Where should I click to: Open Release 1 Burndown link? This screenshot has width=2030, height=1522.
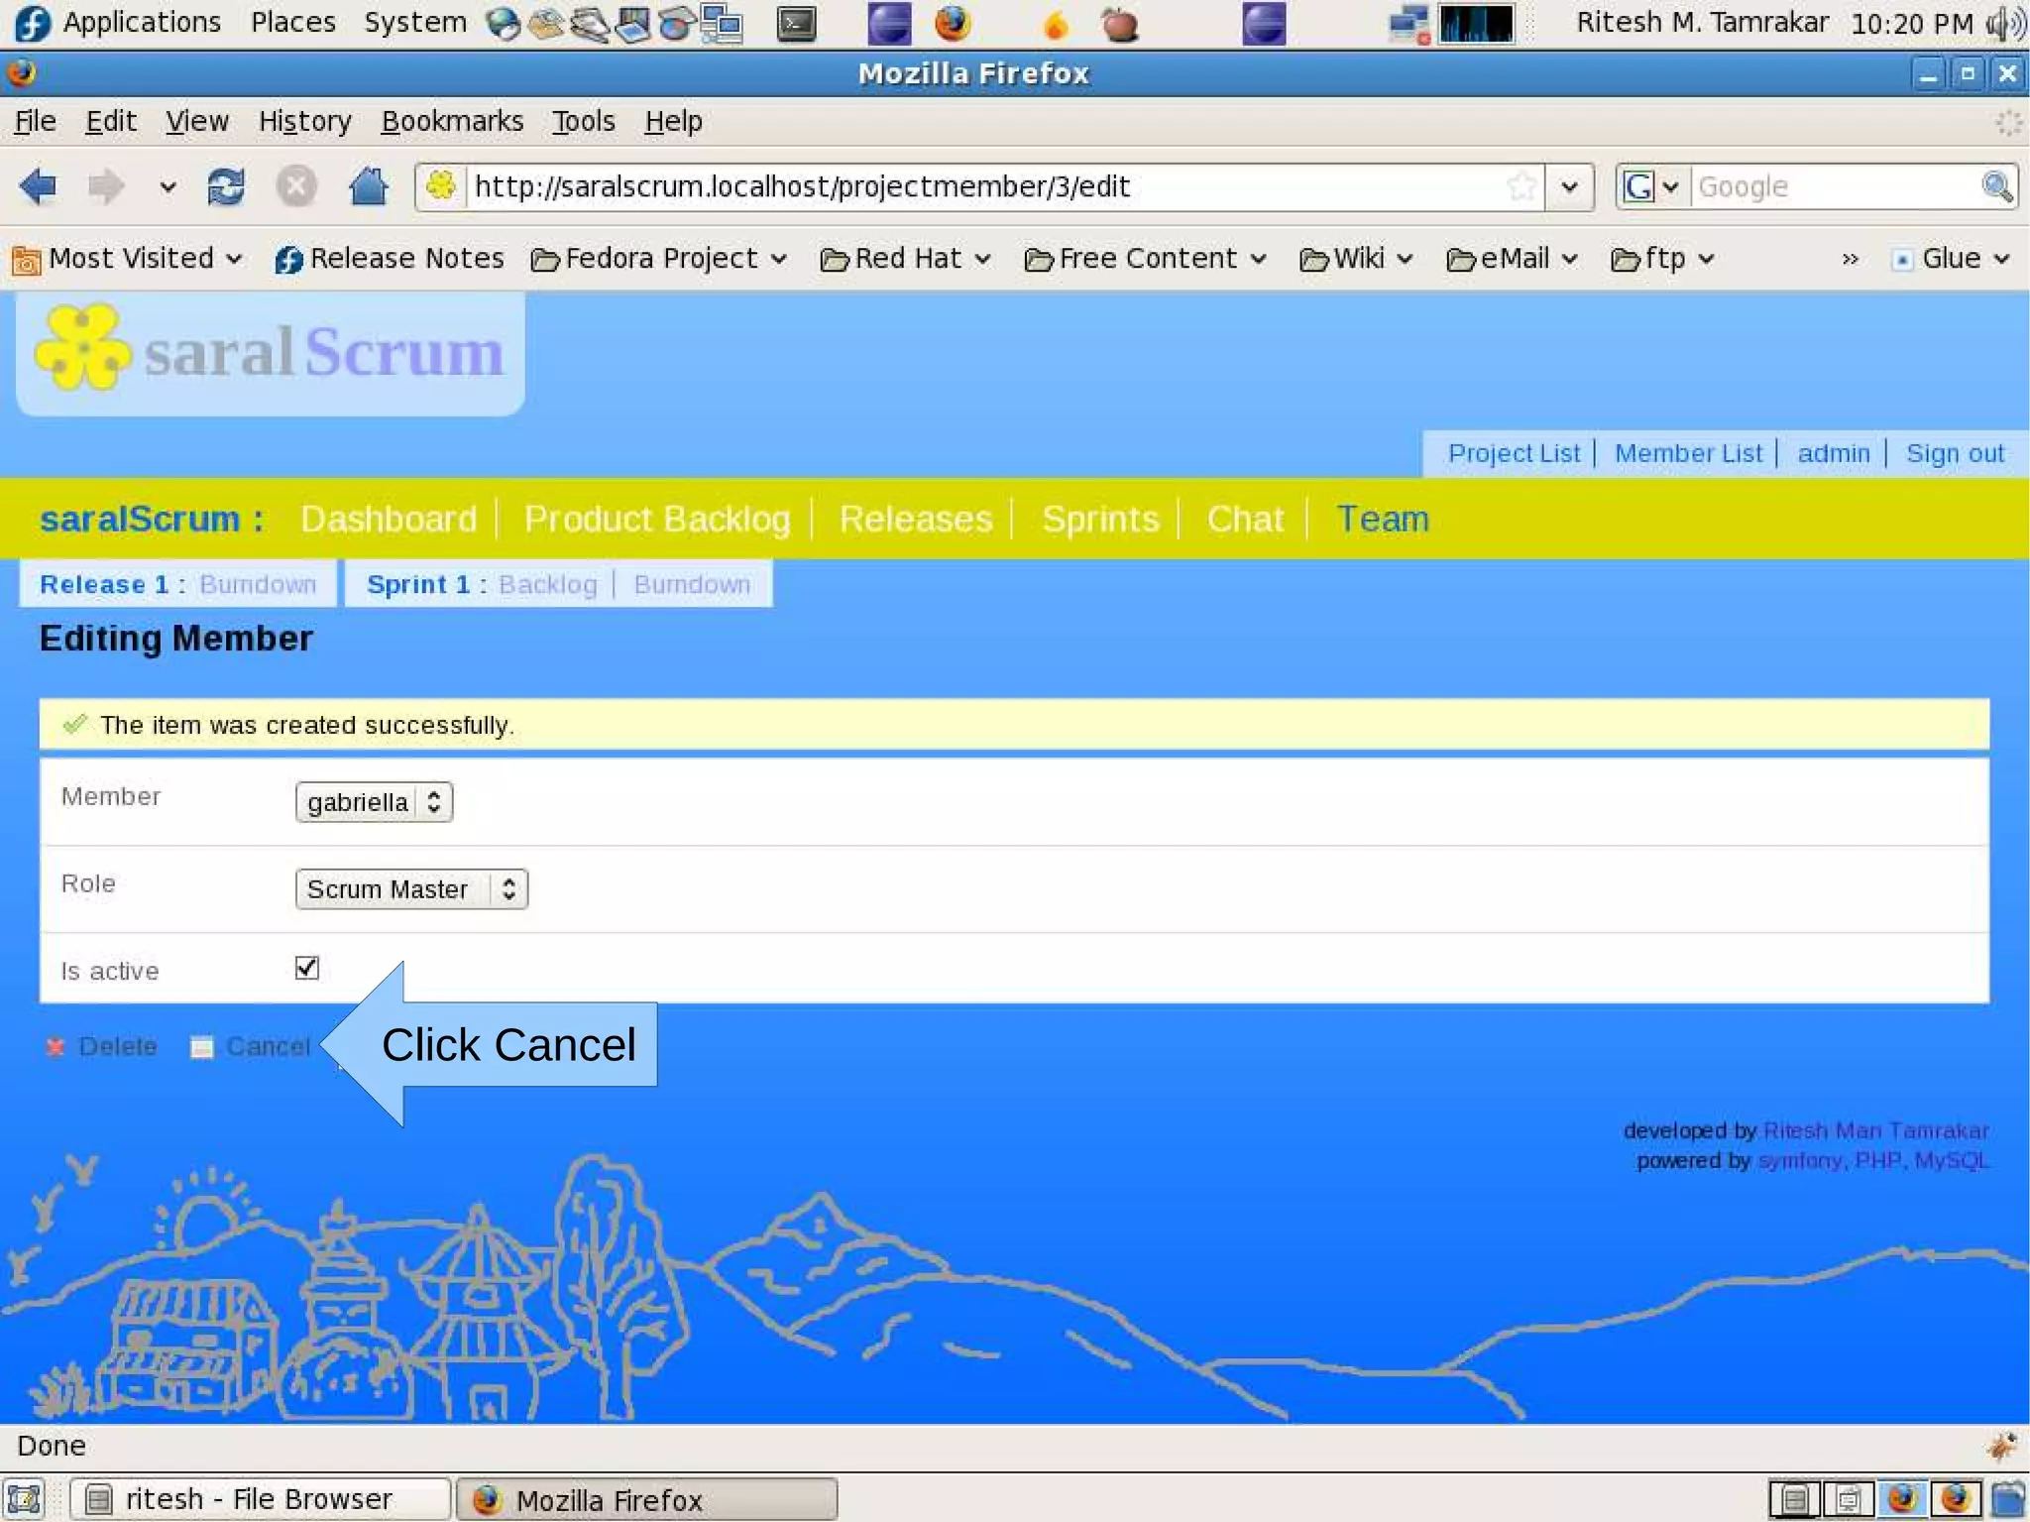[x=258, y=584]
